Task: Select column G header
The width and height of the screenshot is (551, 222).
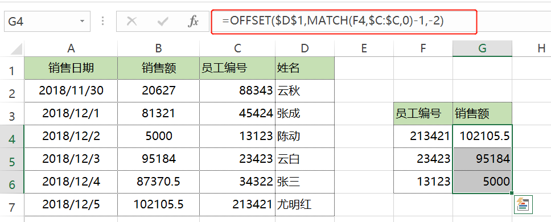Action: point(482,48)
